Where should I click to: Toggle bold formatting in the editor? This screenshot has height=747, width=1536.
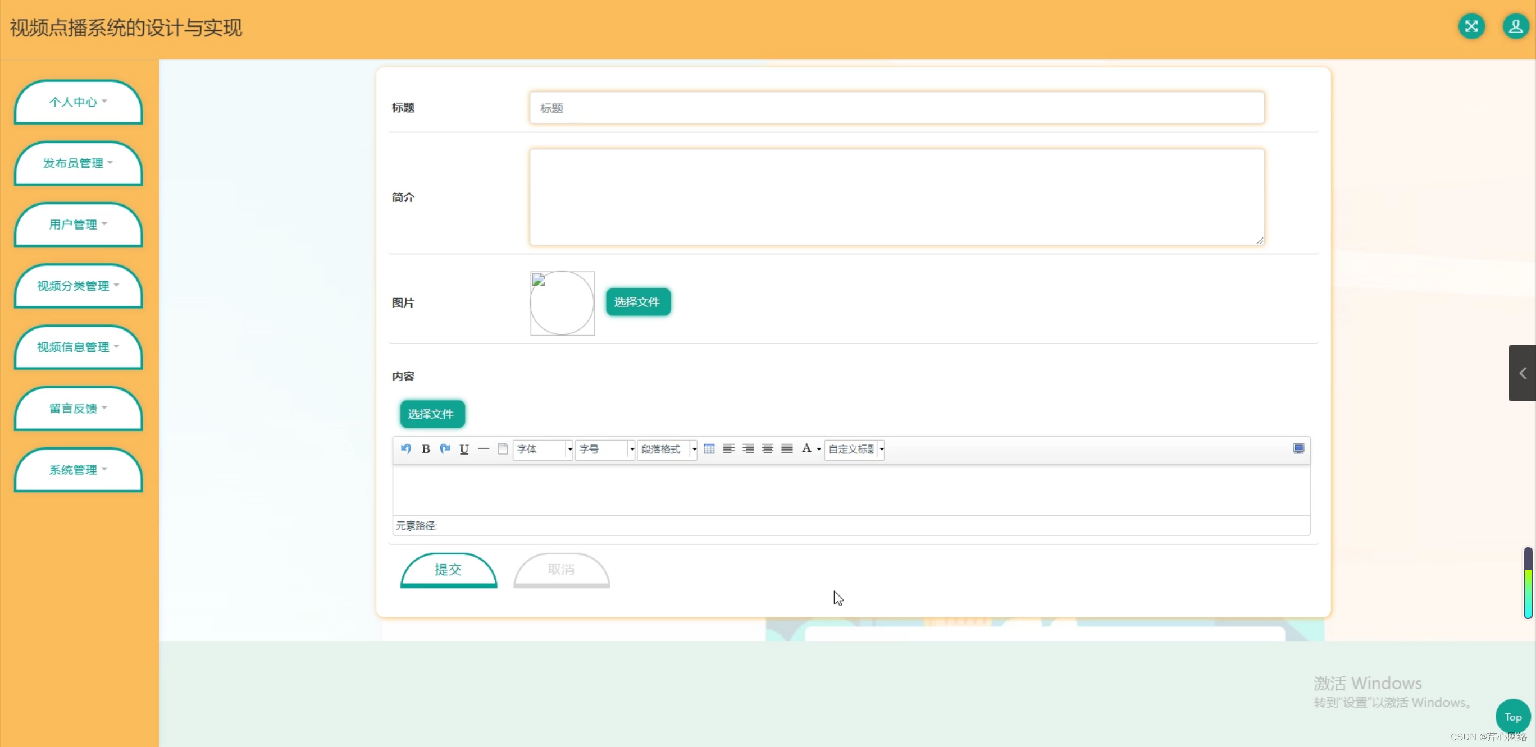point(426,448)
